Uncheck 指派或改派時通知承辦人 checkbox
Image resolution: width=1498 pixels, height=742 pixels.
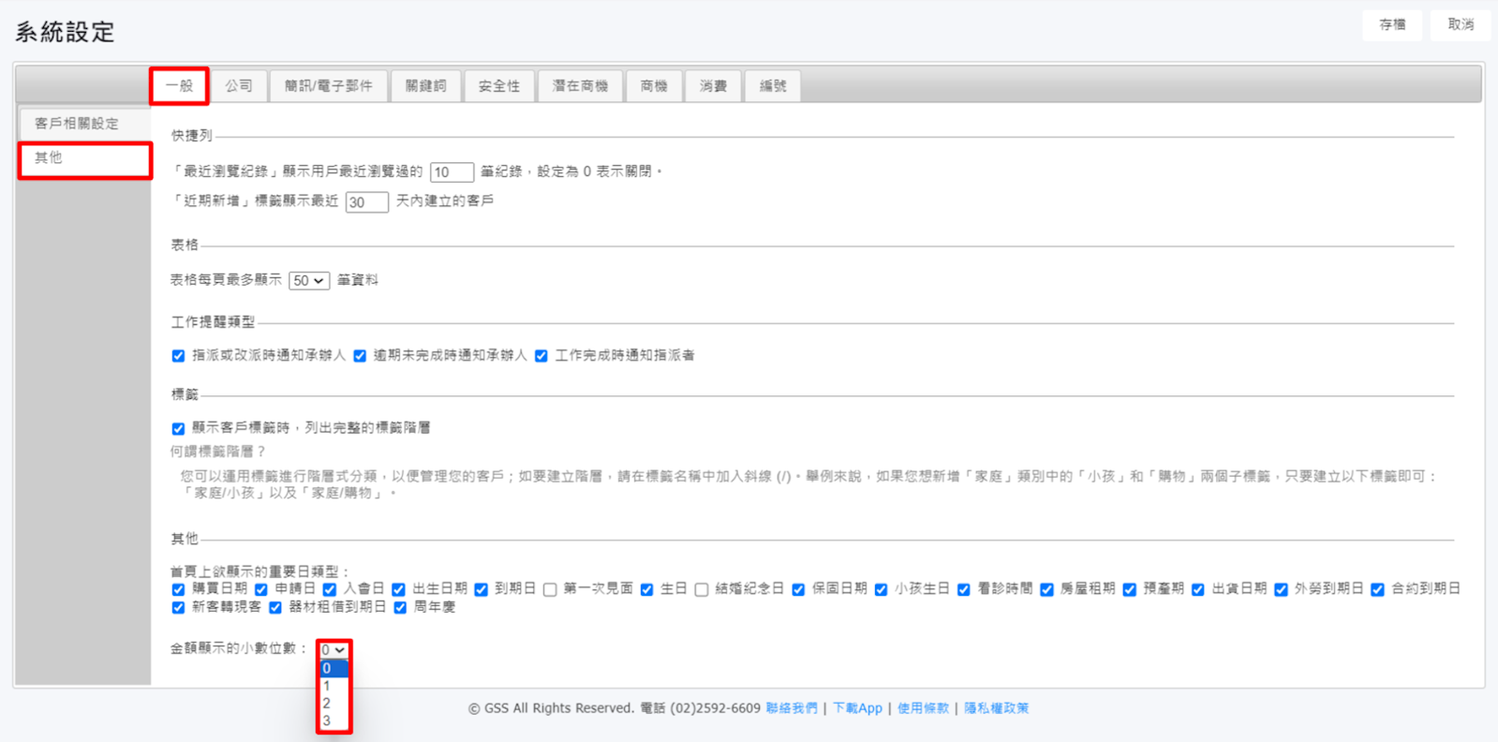coord(178,356)
